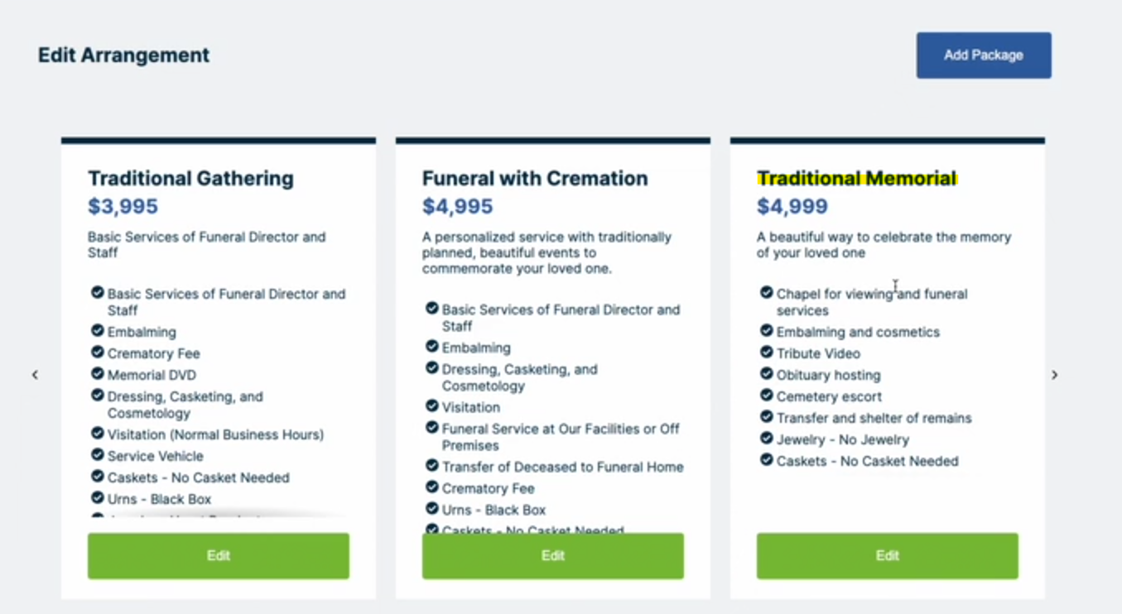1122x614 pixels.
Task: Edit the Traditional Gathering package
Action: tap(219, 556)
